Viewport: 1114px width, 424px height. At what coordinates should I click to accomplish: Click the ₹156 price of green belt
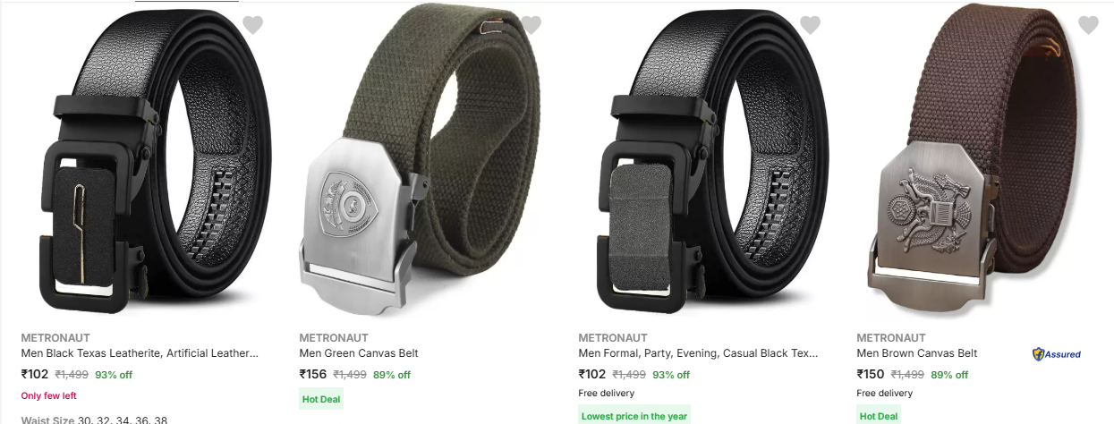(x=313, y=374)
